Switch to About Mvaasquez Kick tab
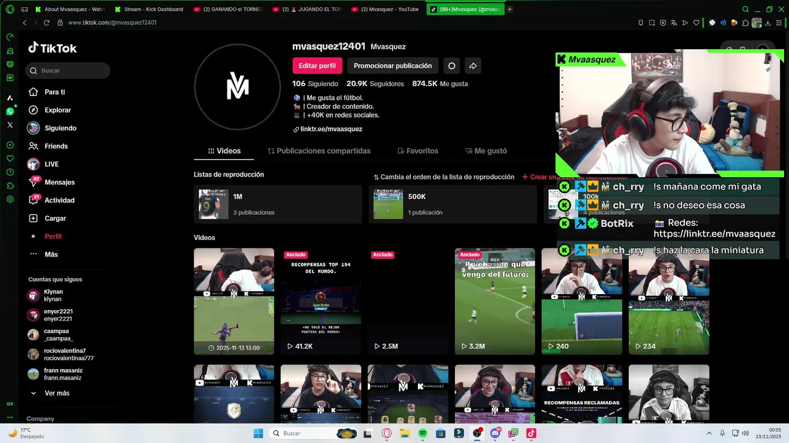 point(70,9)
